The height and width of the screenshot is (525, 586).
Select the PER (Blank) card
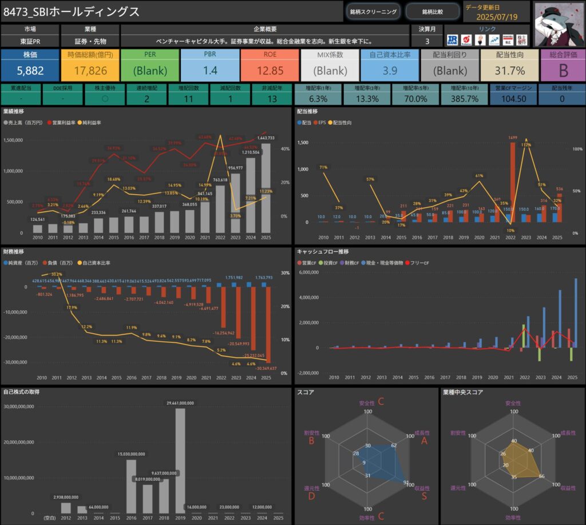[x=150, y=65]
